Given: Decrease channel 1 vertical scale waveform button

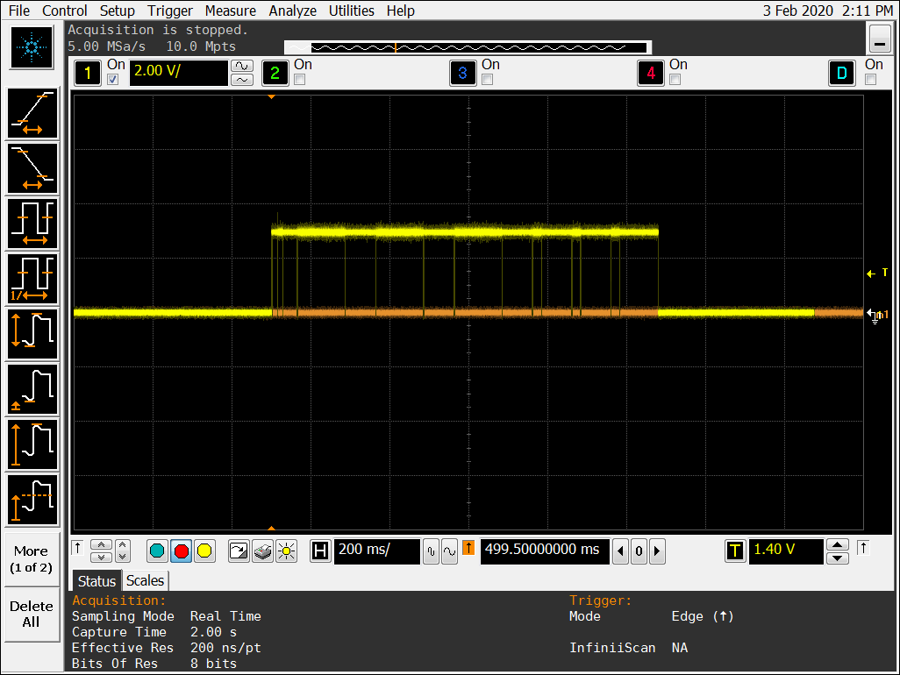Looking at the screenshot, I should [x=241, y=80].
